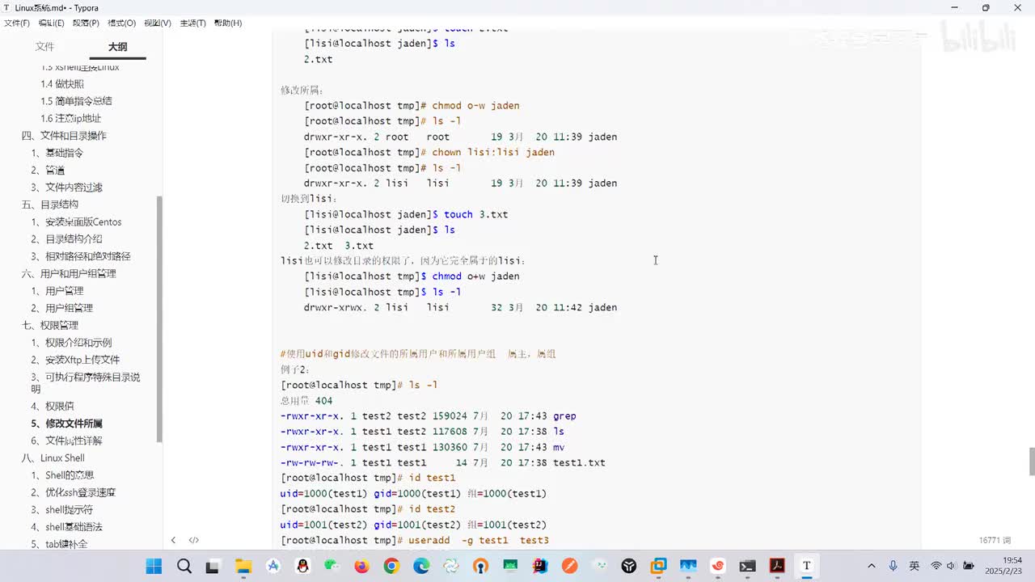
Task: Open 2、安装Xftp上传文件 outline entry
Action: pos(75,360)
